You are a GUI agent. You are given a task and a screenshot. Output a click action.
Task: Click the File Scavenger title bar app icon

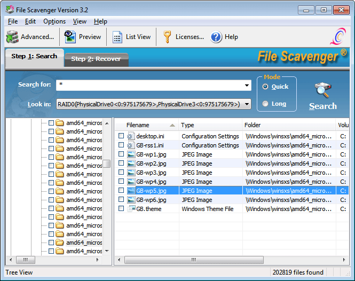[10, 10]
